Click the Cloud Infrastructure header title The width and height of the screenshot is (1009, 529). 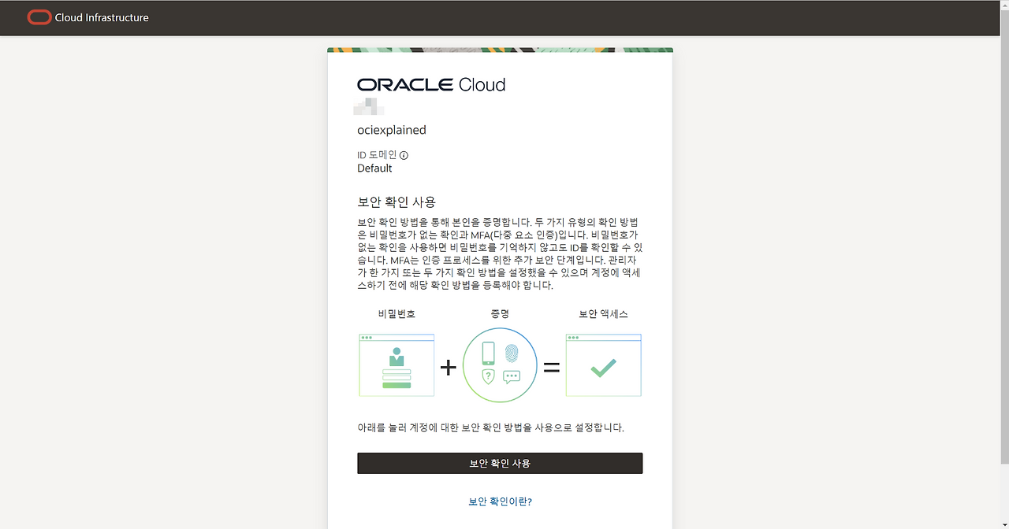coord(102,17)
